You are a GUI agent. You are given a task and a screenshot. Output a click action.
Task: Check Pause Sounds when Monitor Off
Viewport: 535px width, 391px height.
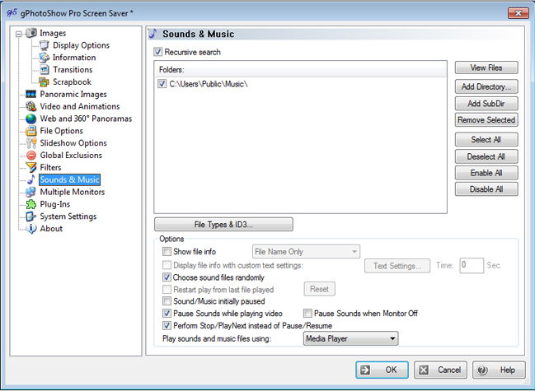pos(307,314)
